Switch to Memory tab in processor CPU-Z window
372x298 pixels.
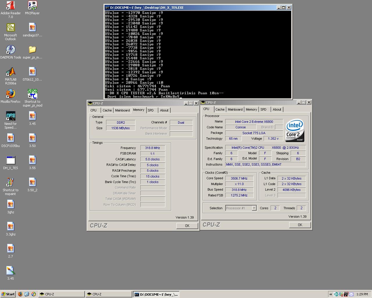[251, 109]
